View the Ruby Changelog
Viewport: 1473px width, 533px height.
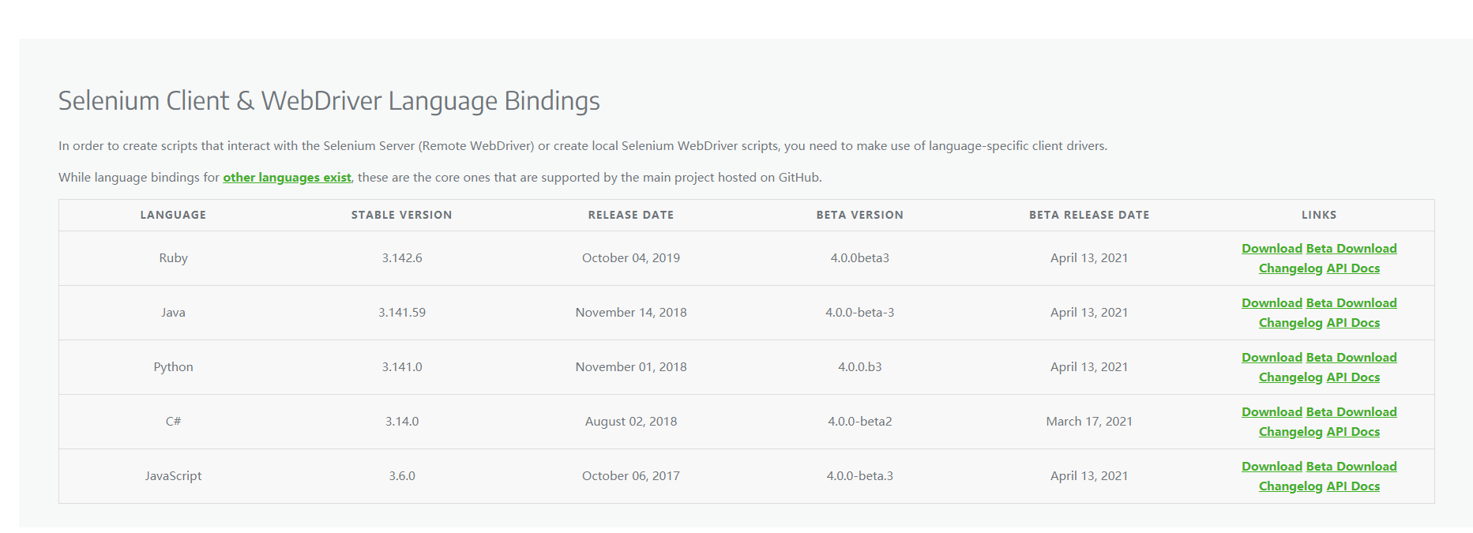point(1291,268)
